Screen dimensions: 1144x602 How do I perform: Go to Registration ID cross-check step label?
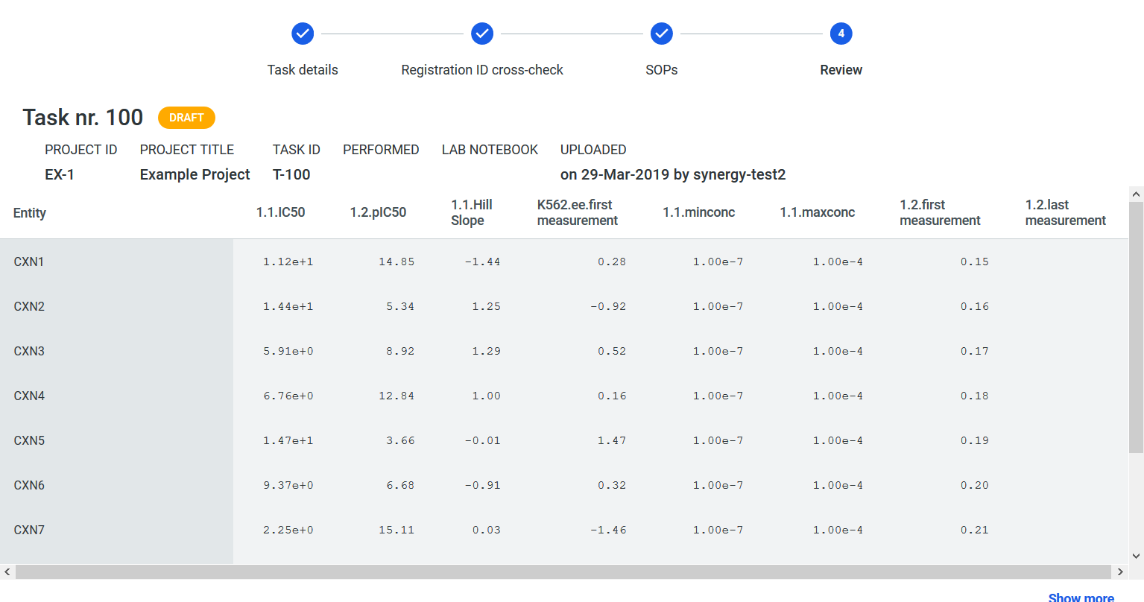click(x=482, y=70)
